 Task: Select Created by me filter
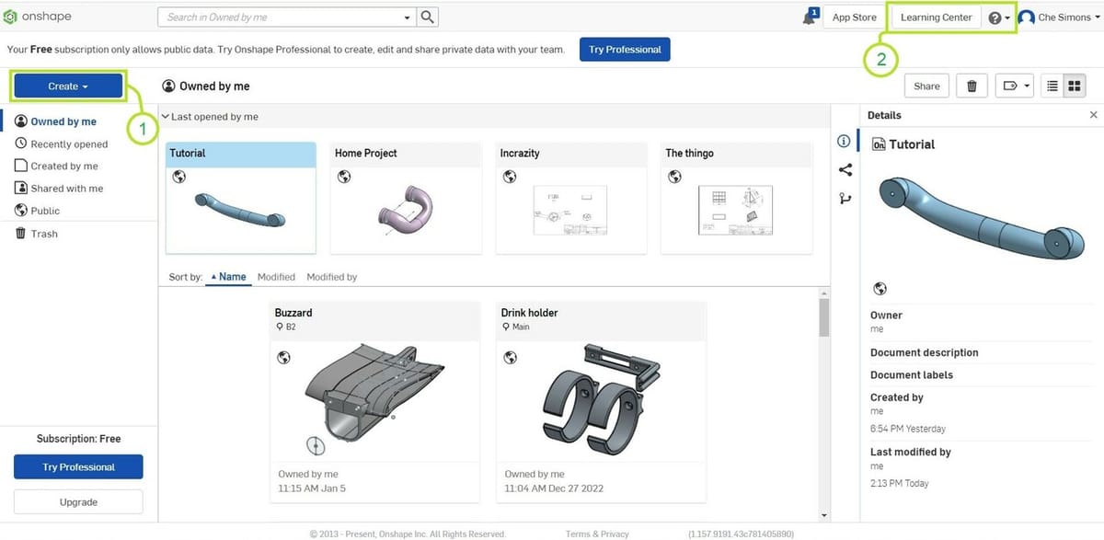[57, 166]
